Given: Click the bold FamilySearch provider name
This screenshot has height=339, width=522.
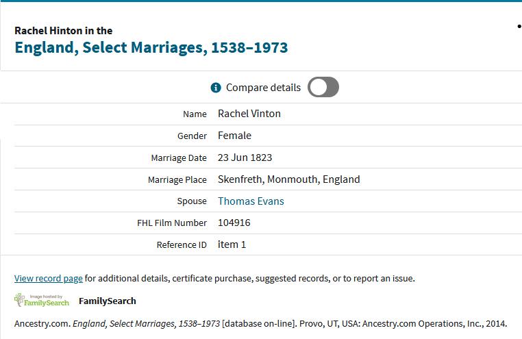Looking at the screenshot, I should pos(108,301).
